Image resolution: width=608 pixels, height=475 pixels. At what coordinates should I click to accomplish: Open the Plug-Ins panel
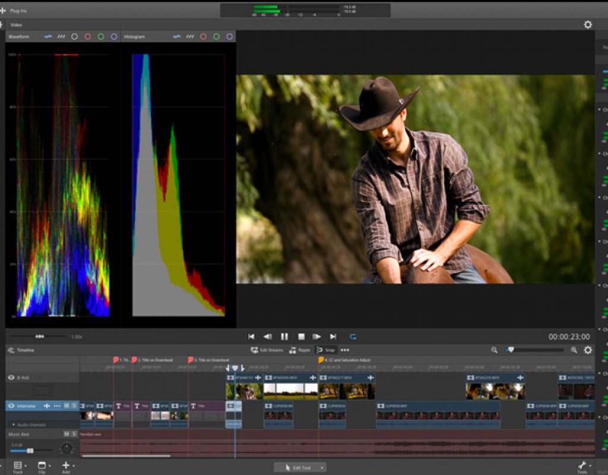tap(18, 11)
